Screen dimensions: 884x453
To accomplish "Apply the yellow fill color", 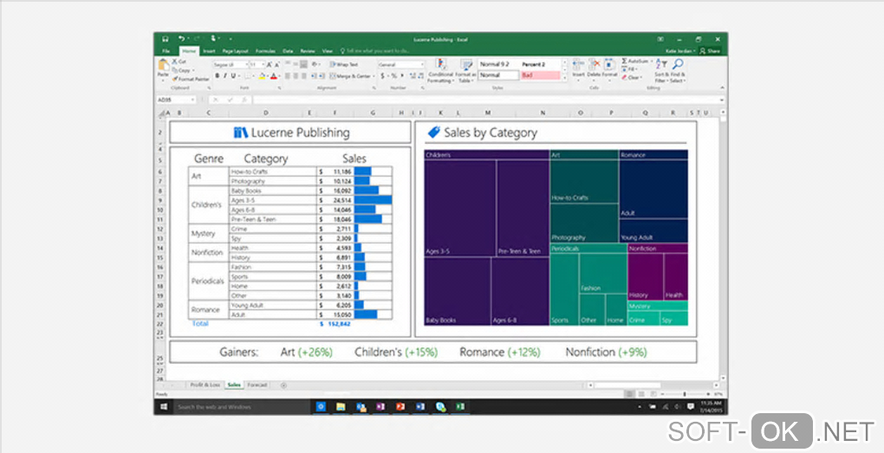I will coord(262,76).
